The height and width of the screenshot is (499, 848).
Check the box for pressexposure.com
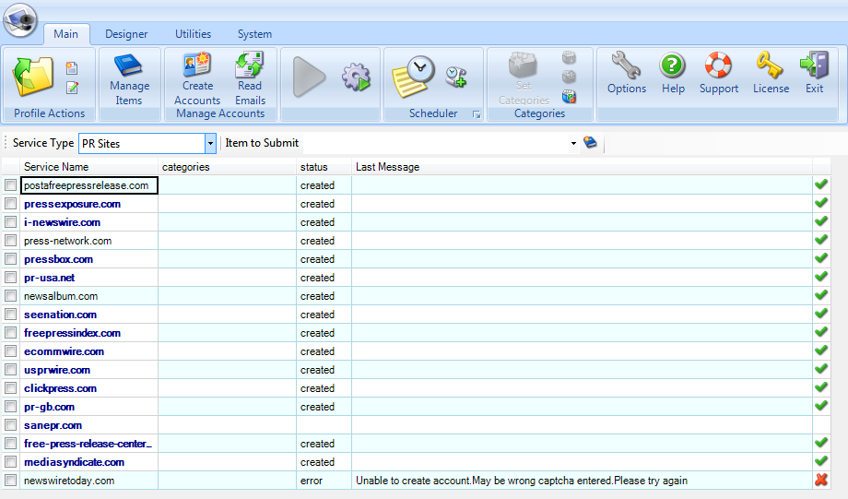tap(10, 204)
